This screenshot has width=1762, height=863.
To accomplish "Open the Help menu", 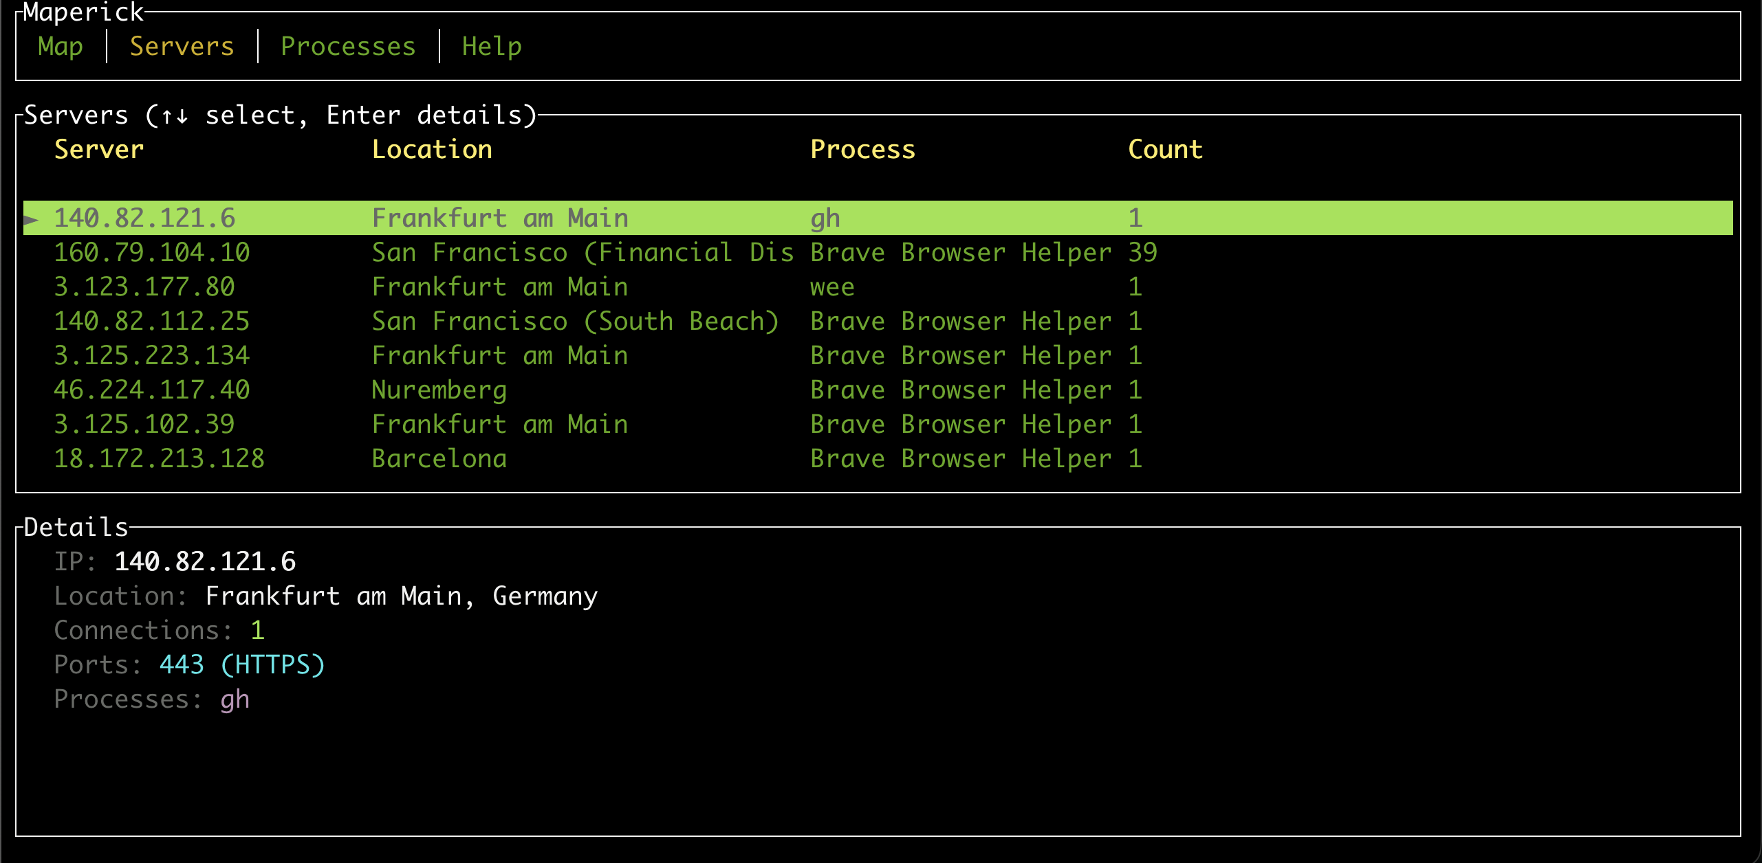I will 491,46.
